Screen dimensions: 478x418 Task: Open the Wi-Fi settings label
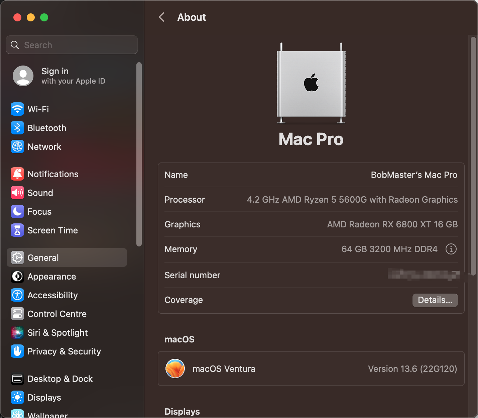point(38,109)
